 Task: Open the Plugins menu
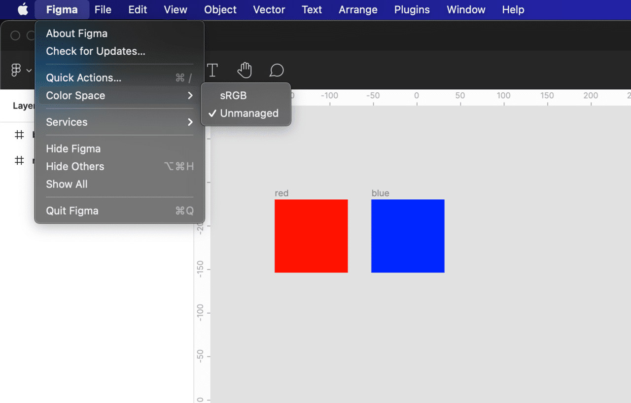[x=412, y=10]
